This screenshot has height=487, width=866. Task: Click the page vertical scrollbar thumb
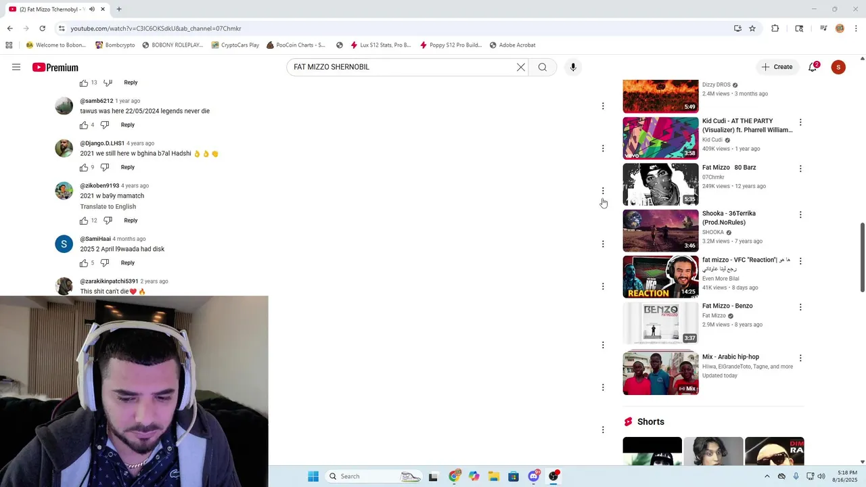click(x=862, y=257)
